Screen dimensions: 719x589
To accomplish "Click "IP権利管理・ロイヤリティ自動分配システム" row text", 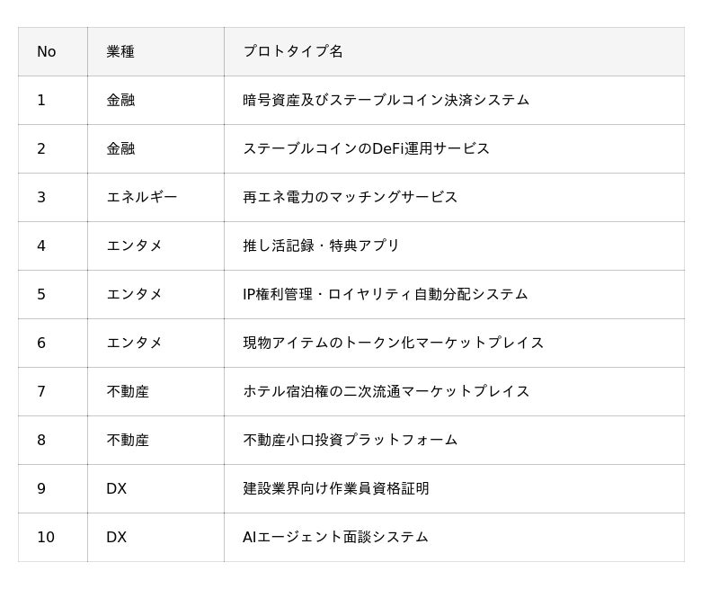I will 385,295.
